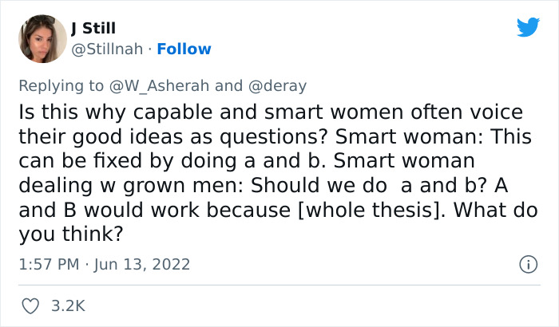Open the tweet info icon
The height and width of the screenshot is (327, 559).
527,264
